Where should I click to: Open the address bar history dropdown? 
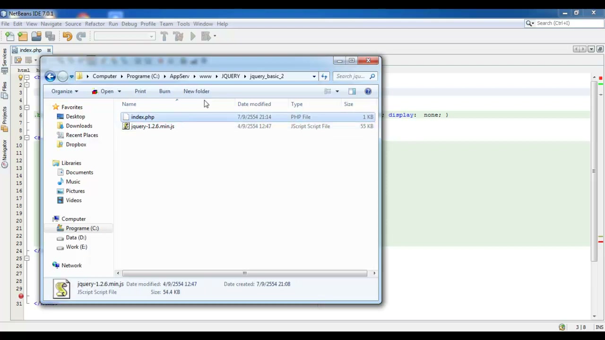click(314, 76)
